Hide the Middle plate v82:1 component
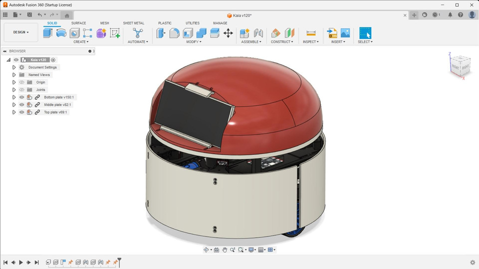479x269 pixels. coord(21,105)
